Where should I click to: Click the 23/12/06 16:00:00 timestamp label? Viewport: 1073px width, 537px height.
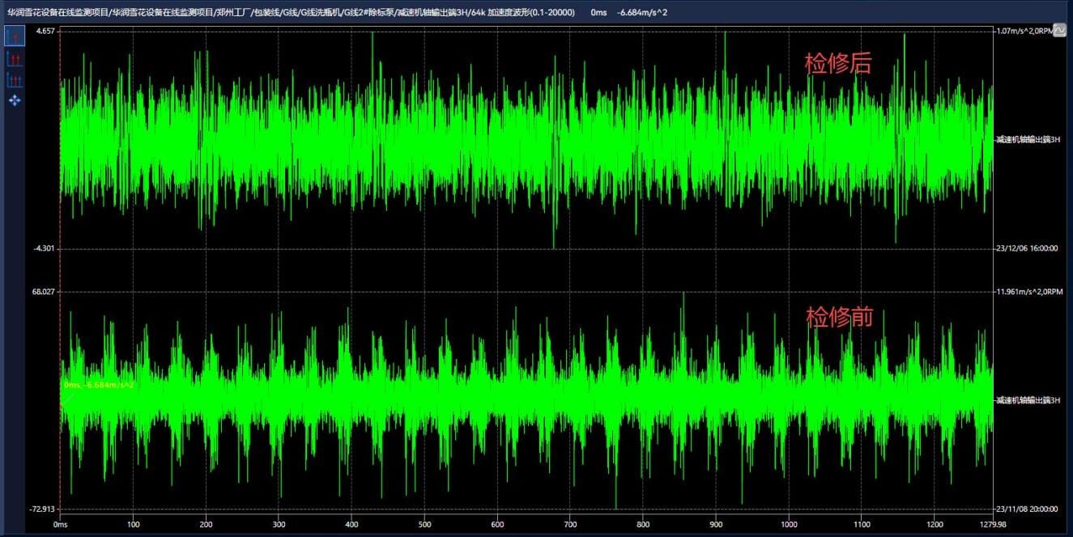[1027, 248]
